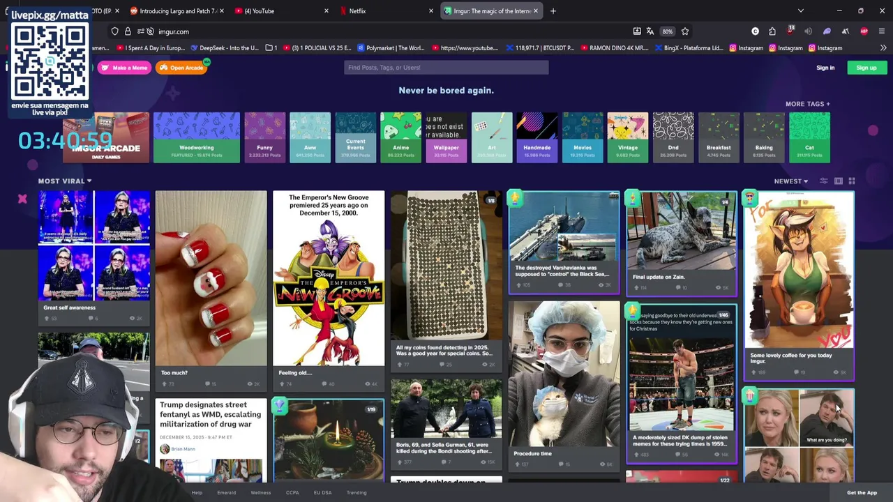Open 'Some lovely coffee for you' post

pos(799,286)
